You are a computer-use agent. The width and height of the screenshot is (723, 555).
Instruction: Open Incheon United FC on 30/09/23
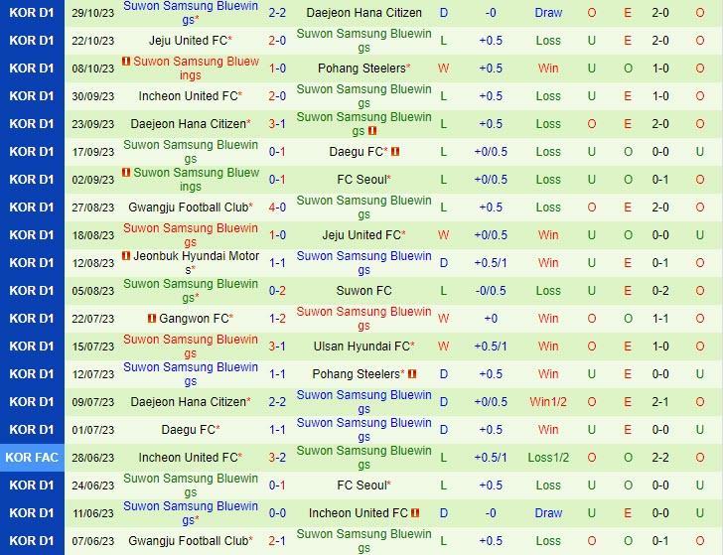tap(191, 96)
